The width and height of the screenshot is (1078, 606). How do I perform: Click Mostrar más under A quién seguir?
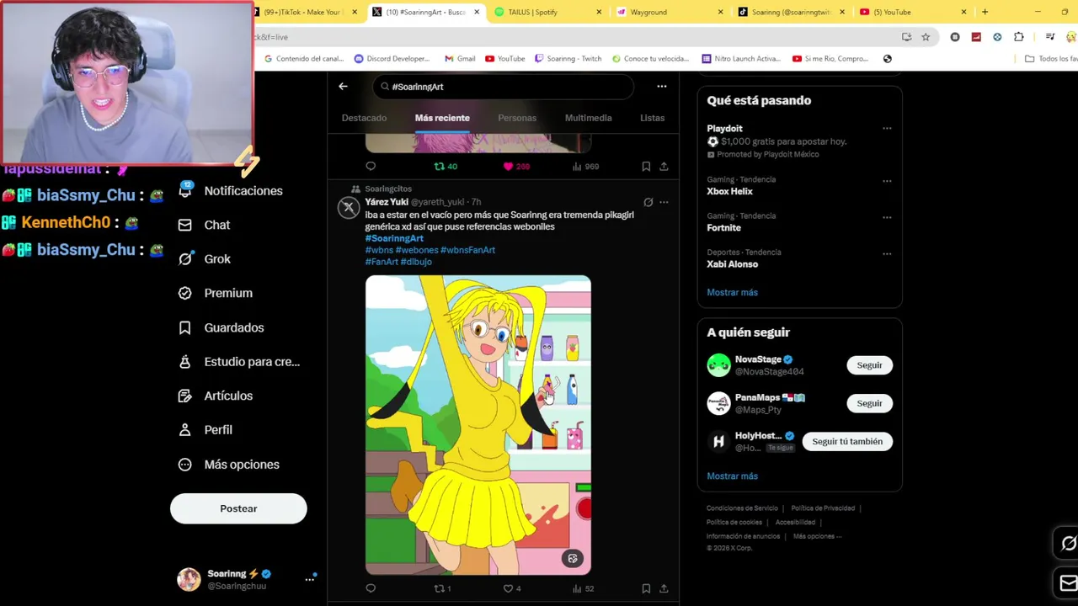coord(732,476)
